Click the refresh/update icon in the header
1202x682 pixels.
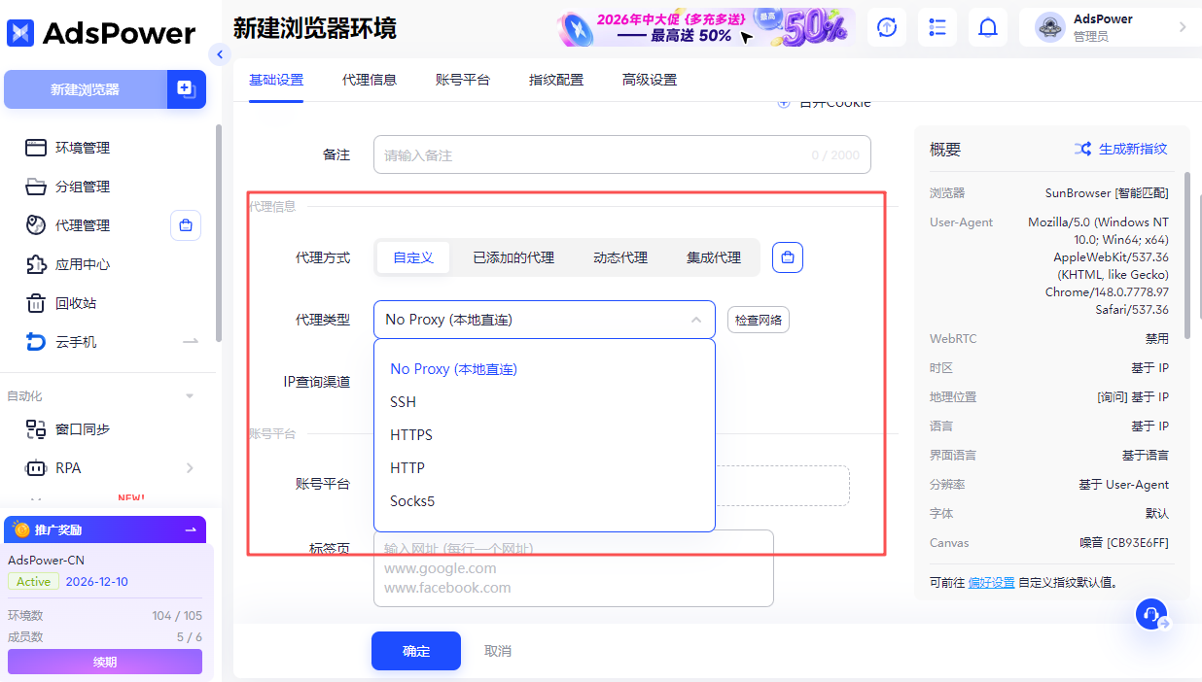[x=887, y=27]
